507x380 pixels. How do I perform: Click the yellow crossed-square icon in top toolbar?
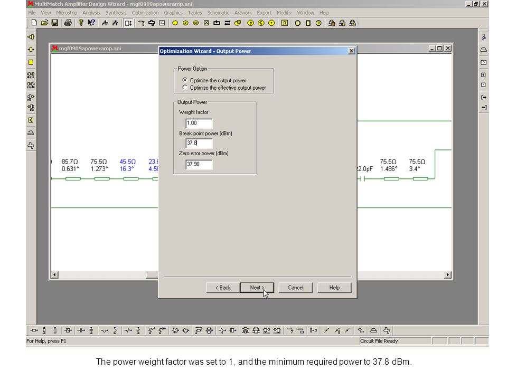click(206, 23)
